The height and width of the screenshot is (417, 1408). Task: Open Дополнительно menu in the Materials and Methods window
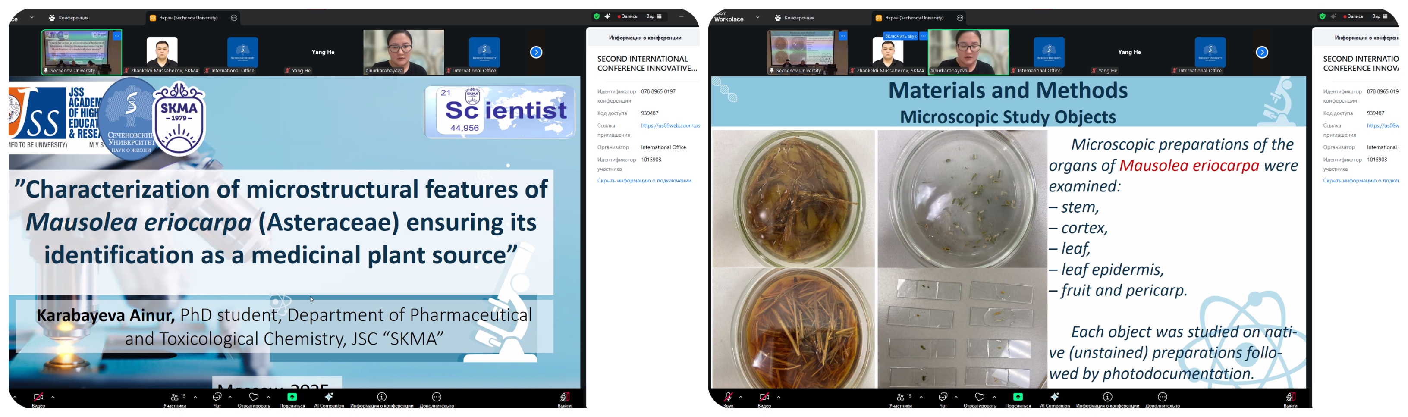1162,397
